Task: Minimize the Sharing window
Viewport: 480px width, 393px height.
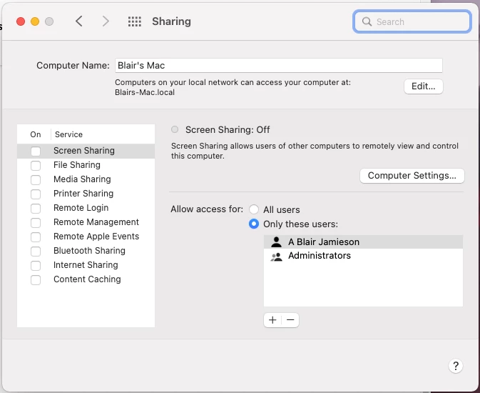Action: tap(35, 21)
